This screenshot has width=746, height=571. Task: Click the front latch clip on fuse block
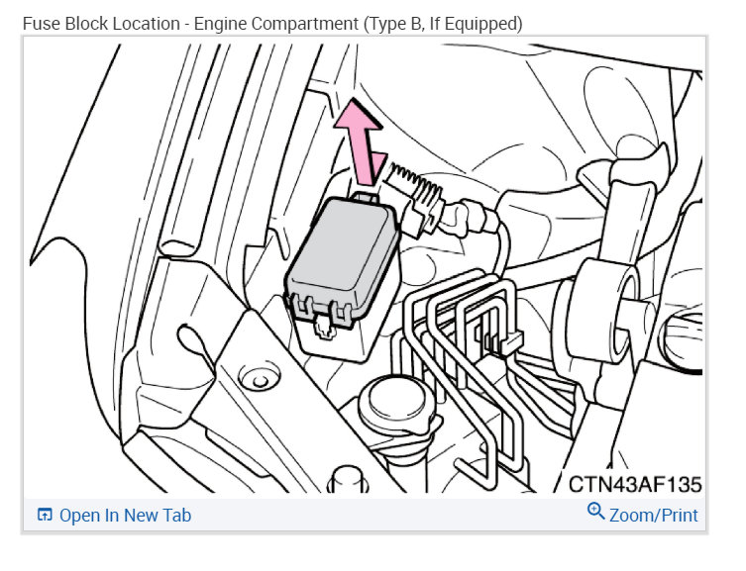323,327
